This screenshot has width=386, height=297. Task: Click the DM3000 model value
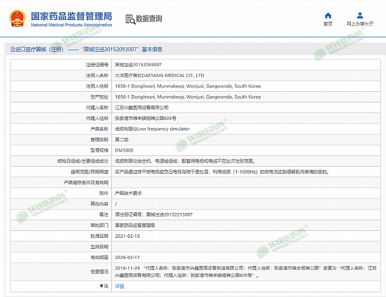pos(124,150)
